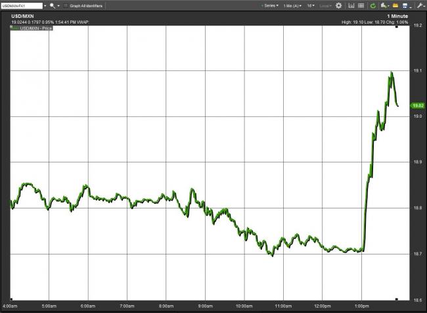Enable the Graph All Identifiers checkbox
This screenshot has height=313, width=427.
click(66, 5)
